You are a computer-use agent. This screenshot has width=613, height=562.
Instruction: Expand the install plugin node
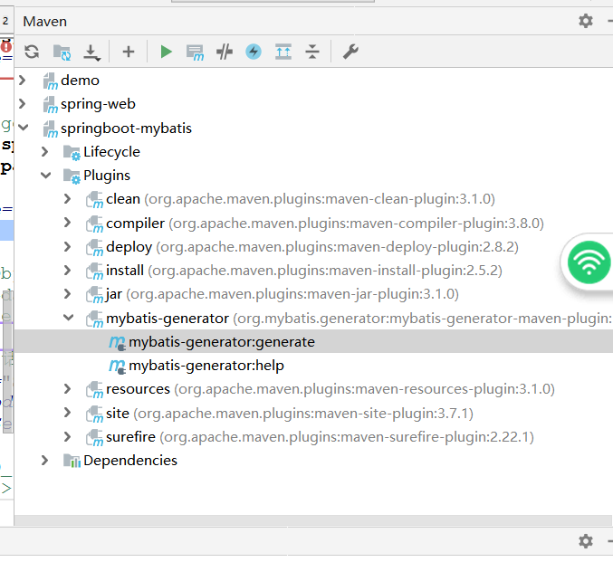pyautogui.click(x=68, y=270)
